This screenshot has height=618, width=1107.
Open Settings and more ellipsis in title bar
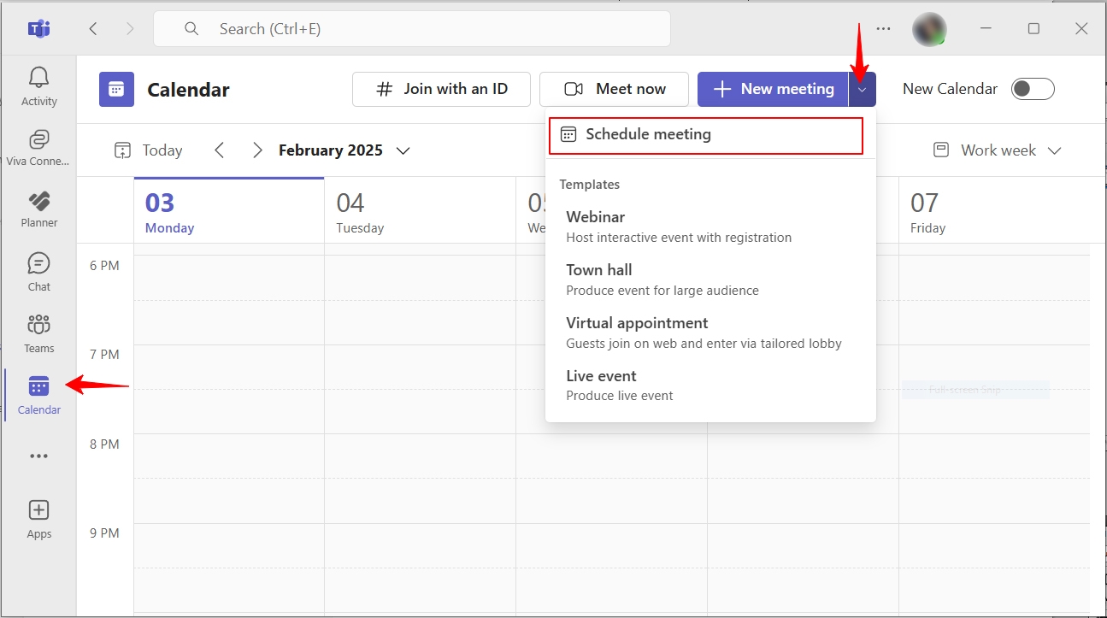point(883,28)
